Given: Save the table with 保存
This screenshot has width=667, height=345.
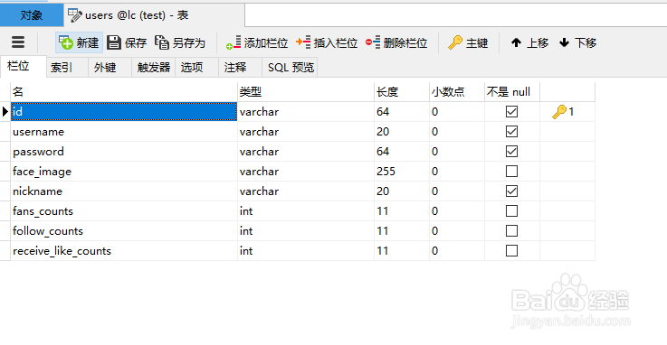Looking at the screenshot, I should 127,42.
